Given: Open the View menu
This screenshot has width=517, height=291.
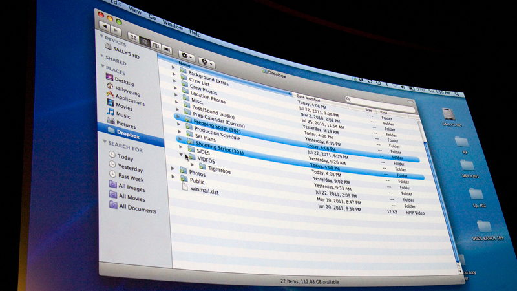Looking at the screenshot, I should [135, 10].
